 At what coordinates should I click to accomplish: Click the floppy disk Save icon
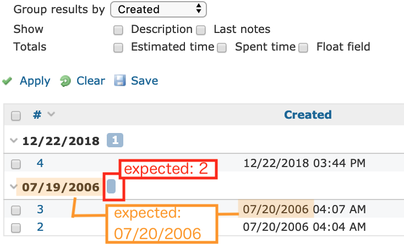coord(120,81)
